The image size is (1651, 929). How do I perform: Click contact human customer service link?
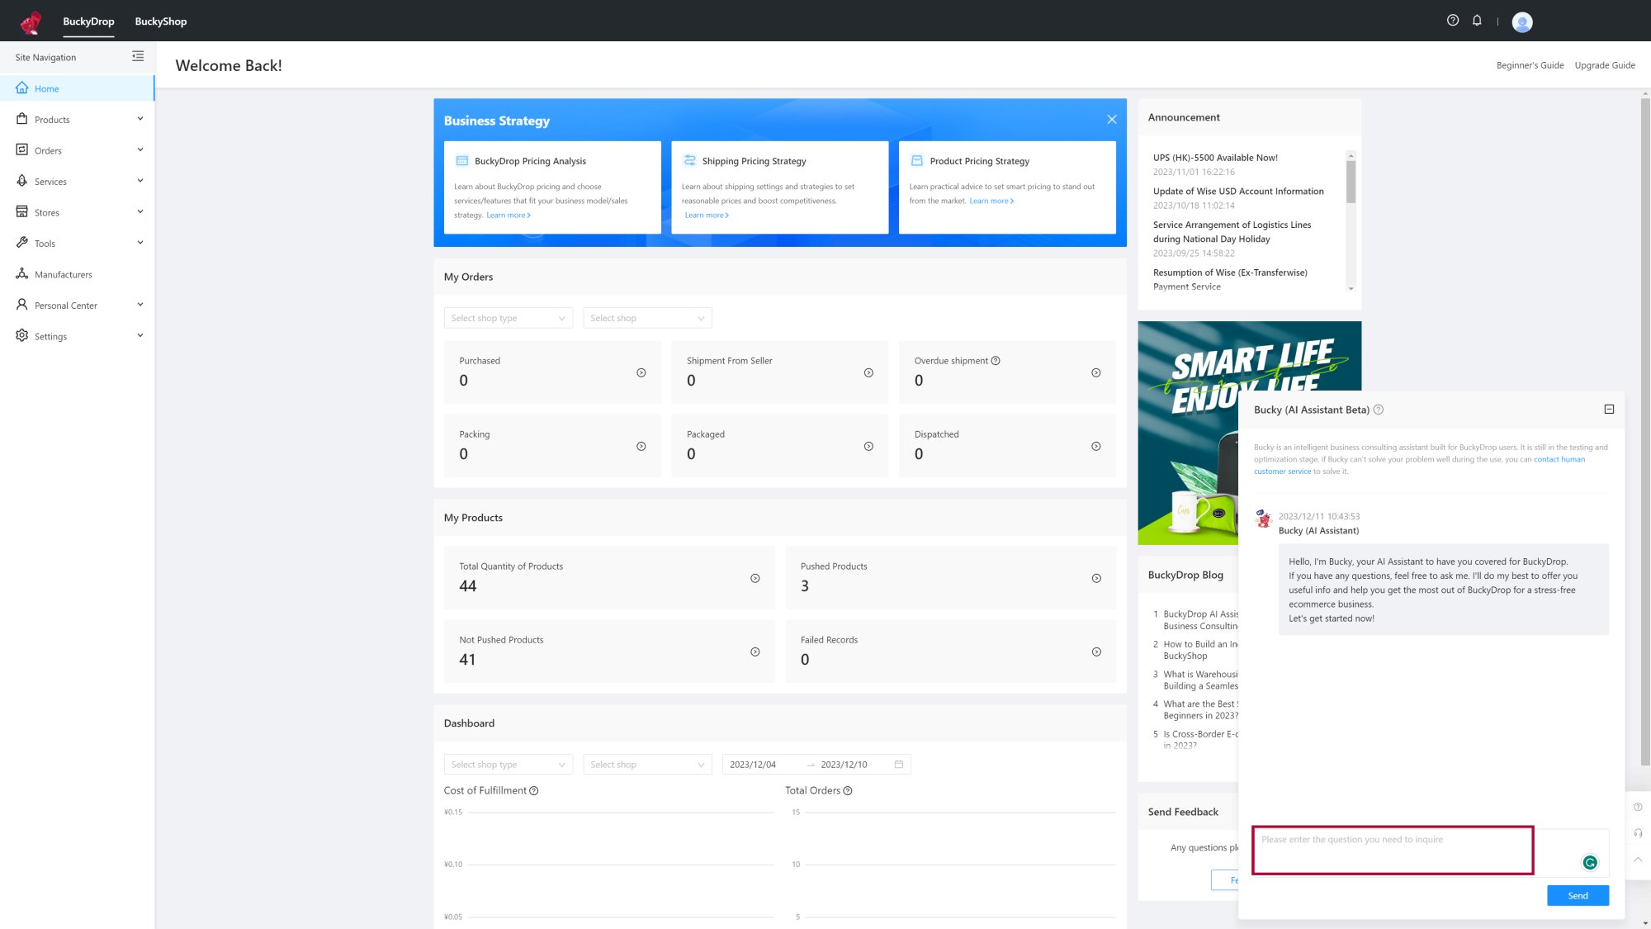point(1420,466)
